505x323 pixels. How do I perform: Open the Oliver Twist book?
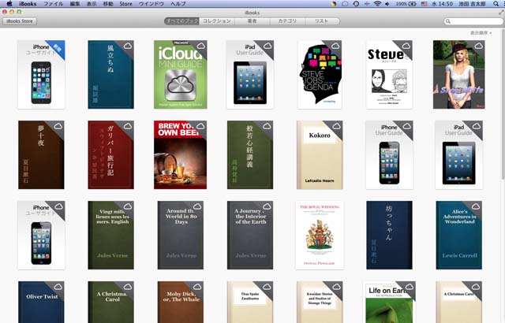coord(41,302)
